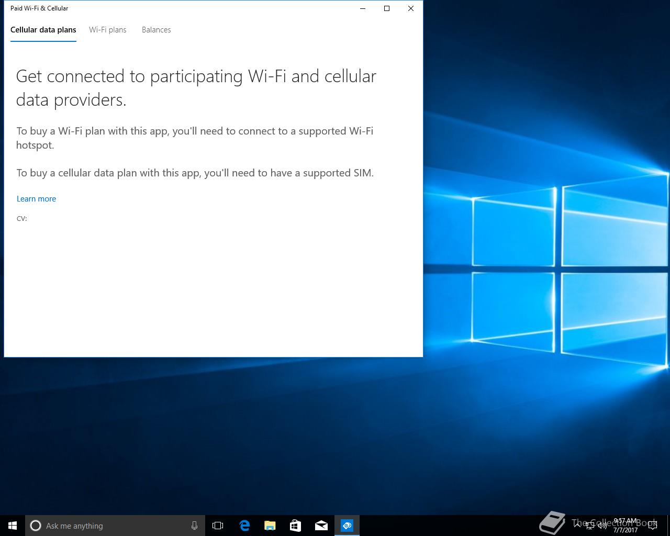The height and width of the screenshot is (536, 670).
Task: Open the Windows Start menu
Action: 13,526
